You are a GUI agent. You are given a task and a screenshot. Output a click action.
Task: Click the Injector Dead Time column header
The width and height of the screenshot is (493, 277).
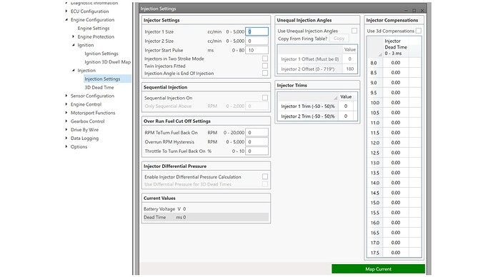[396, 47]
